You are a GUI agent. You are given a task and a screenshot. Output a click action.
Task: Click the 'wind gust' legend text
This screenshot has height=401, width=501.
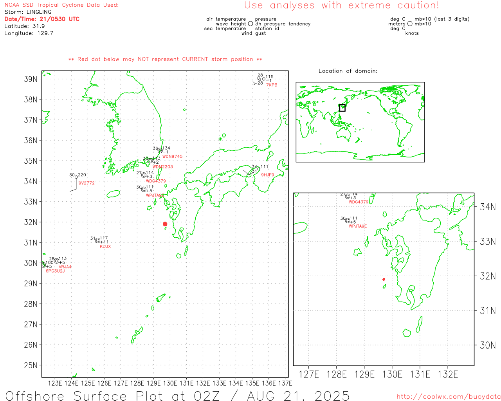[x=254, y=33]
